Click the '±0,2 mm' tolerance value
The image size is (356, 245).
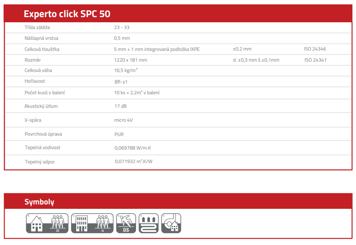(242, 49)
